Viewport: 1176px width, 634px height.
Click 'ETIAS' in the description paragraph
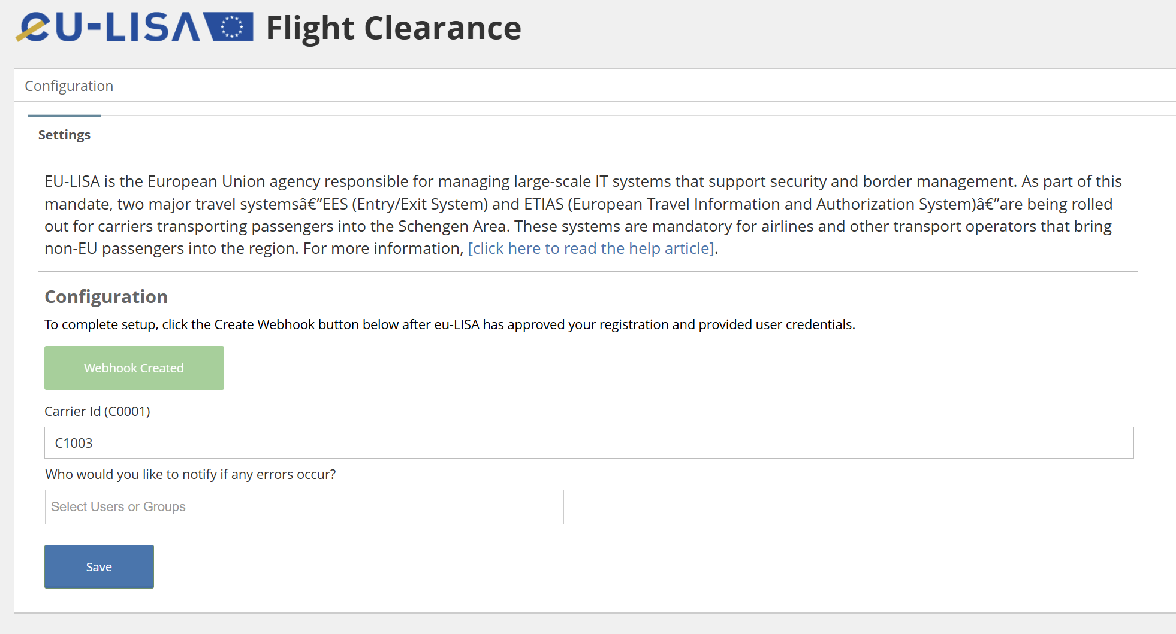pos(544,204)
